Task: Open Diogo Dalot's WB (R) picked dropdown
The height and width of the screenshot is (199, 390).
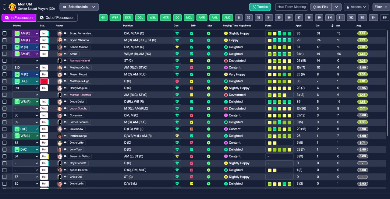Action: pyautogui.click(x=26, y=102)
